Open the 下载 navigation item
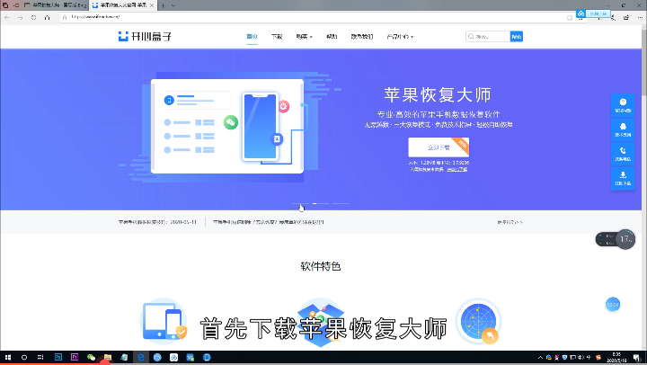The width and height of the screenshot is (647, 365). pos(277,36)
